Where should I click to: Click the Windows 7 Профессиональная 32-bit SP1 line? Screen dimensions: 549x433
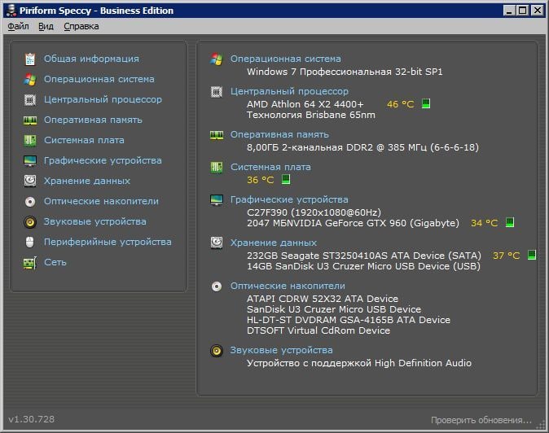pyautogui.click(x=345, y=72)
